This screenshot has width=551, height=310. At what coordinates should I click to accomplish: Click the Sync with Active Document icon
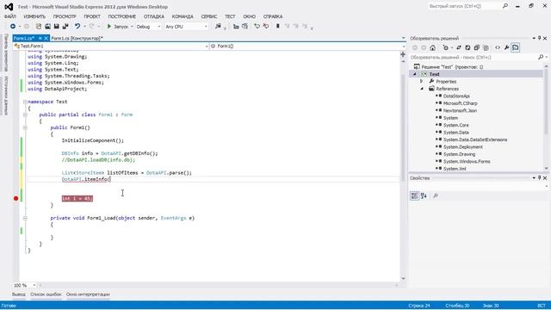[458, 48]
